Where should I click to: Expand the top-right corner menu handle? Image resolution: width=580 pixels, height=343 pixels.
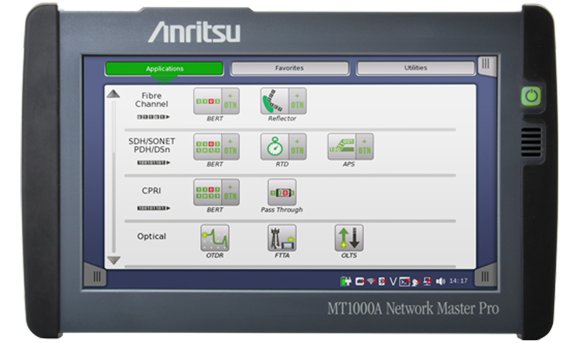487,65
